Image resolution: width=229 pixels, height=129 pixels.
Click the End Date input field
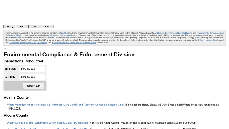pos(32,77)
